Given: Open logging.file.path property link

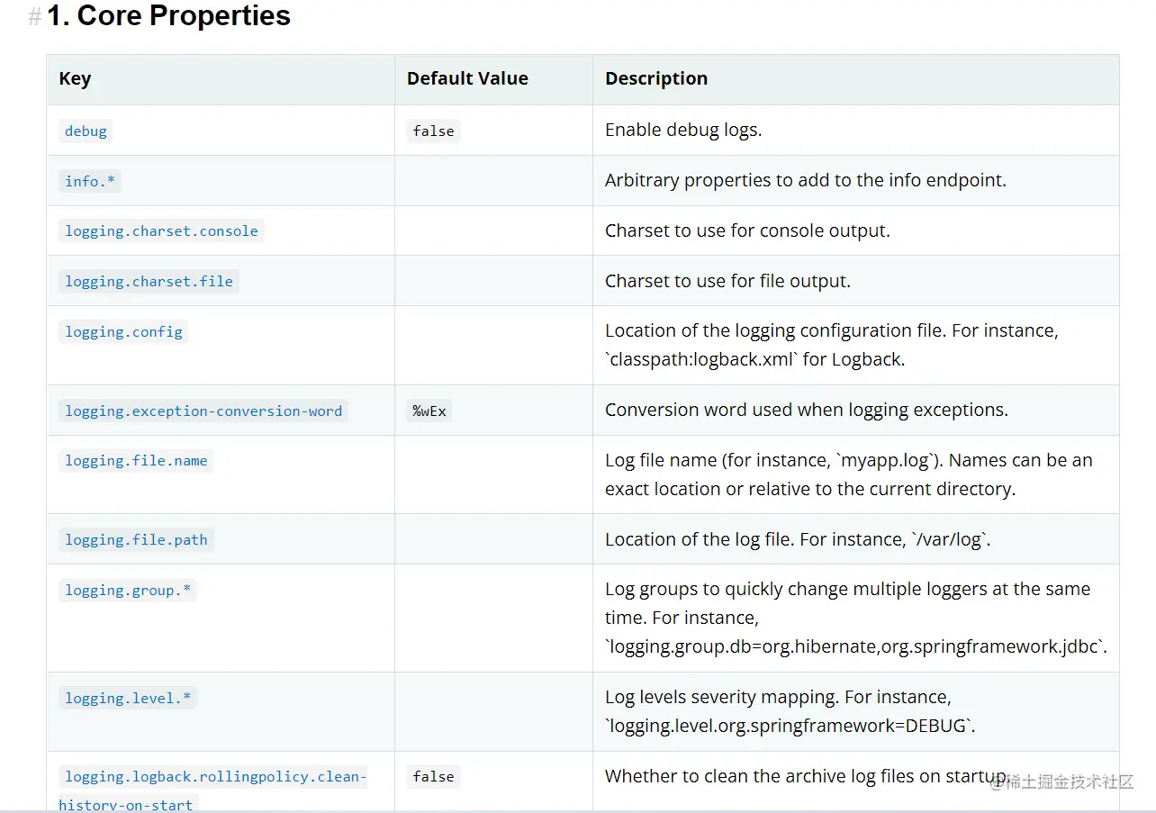Looking at the screenshot, I should click(136, 540).
